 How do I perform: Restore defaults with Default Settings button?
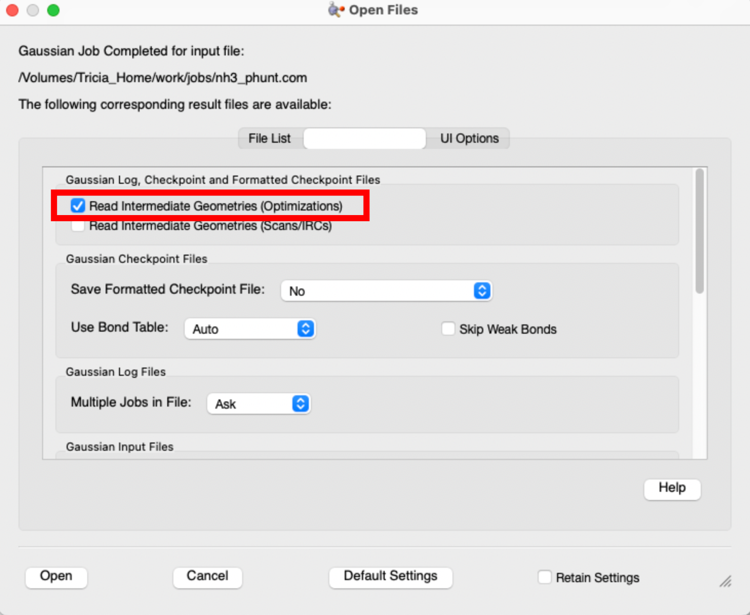click(390, 576)
